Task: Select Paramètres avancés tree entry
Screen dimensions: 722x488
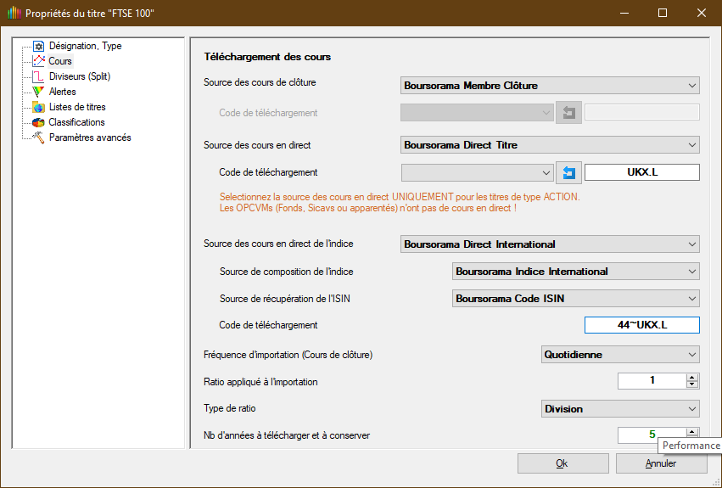Action: click(90, 137)
